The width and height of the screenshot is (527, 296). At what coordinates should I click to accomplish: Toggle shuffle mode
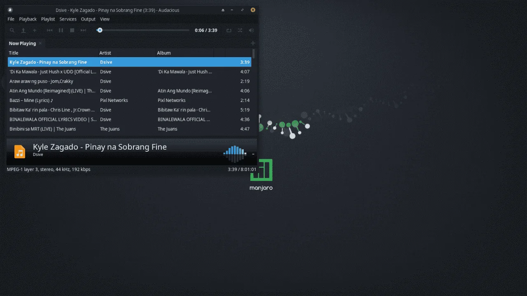pos(240,30)
